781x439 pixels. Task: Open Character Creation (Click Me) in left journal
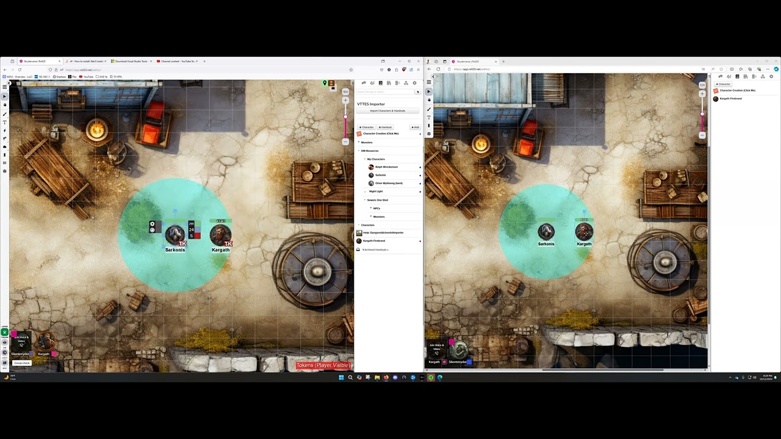click(381, 134)
